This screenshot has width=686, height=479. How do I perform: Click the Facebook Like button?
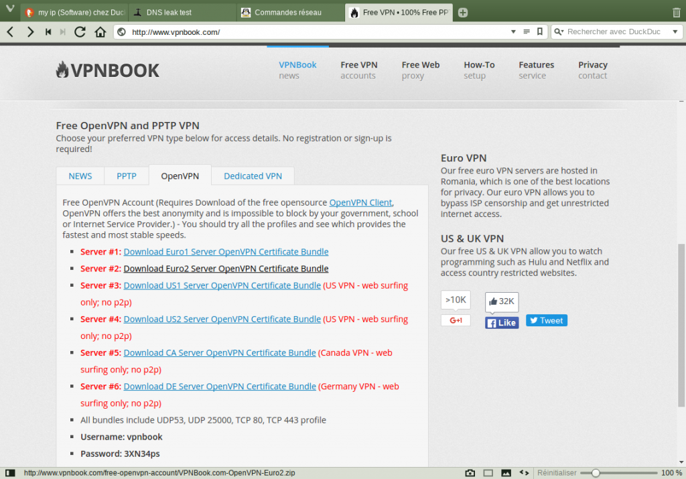coord(501,323)
